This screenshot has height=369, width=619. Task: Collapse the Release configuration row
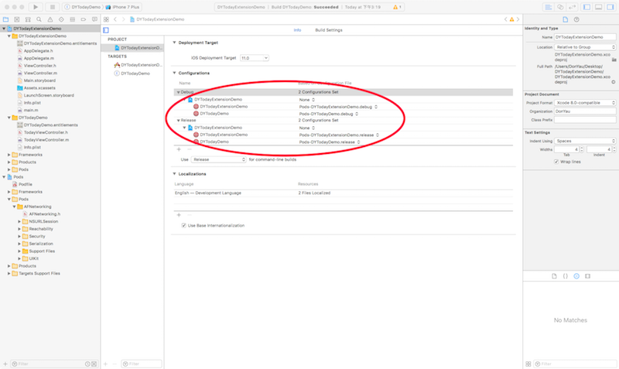coord(178,121)
